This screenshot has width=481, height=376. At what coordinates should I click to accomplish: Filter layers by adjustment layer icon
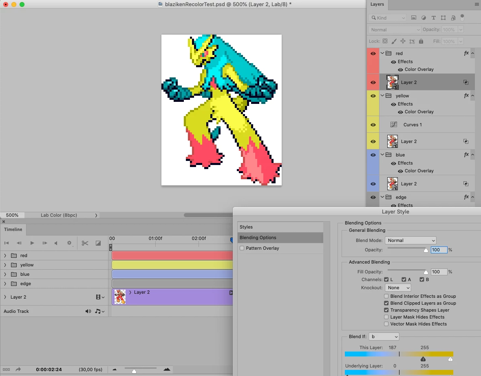pyautogui.click(x=424, y=18)
